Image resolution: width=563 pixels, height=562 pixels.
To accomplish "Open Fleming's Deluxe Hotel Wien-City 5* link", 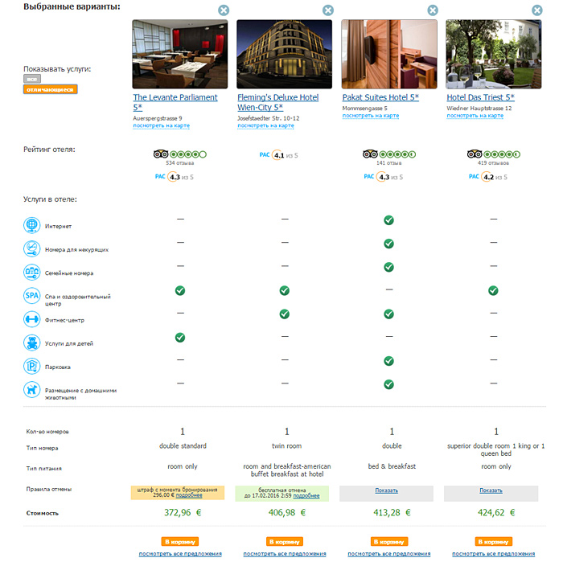I will pyautogui.click(x=278, y=102).
